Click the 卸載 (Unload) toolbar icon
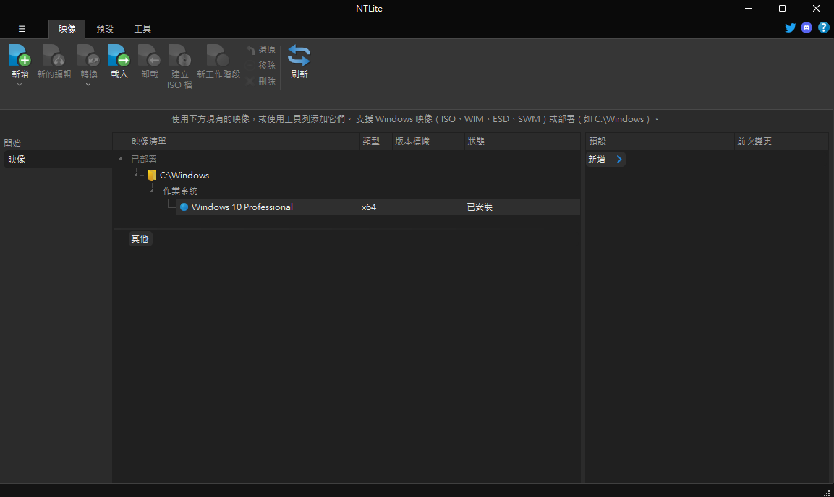This screenshot has height=497, width=834. 149,56
